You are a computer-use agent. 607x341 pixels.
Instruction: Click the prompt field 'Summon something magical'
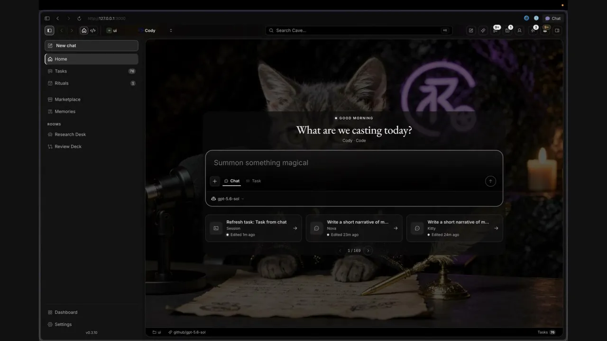(x=354, y=163)
